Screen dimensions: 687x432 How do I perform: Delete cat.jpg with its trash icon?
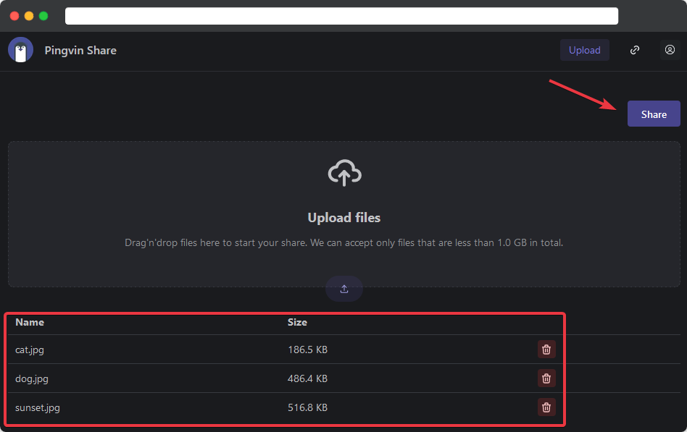tap(546, 350)
